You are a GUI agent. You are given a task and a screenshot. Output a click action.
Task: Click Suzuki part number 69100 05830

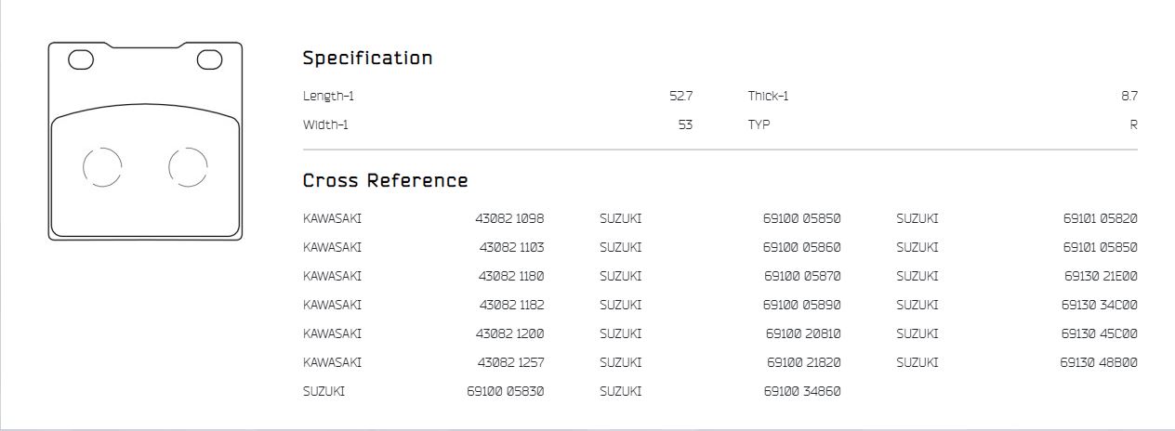[505, 392]
